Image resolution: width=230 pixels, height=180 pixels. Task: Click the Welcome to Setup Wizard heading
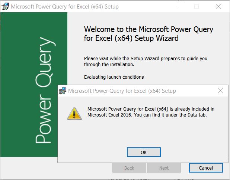coord(148,34)
